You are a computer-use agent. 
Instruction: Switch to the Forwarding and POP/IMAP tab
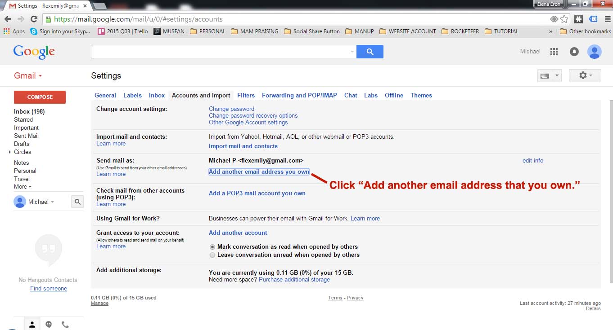coord(299,95)
